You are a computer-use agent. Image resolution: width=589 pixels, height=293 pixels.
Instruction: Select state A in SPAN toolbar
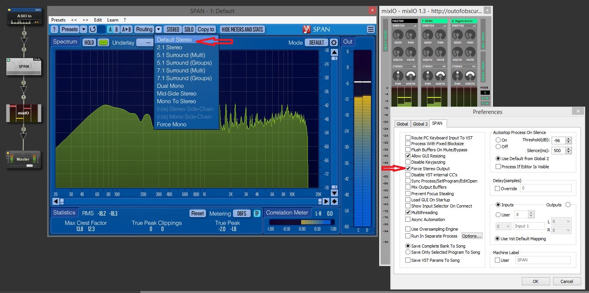(x=110, y=29)
